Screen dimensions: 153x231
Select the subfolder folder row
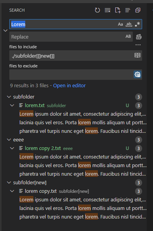click(x=74, y=97)
